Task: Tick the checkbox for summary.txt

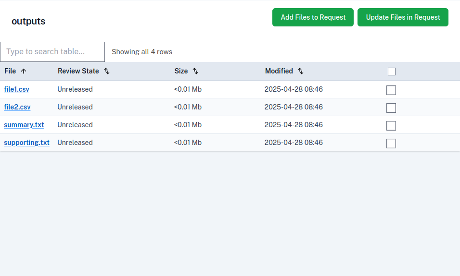Action: point(391,126)
